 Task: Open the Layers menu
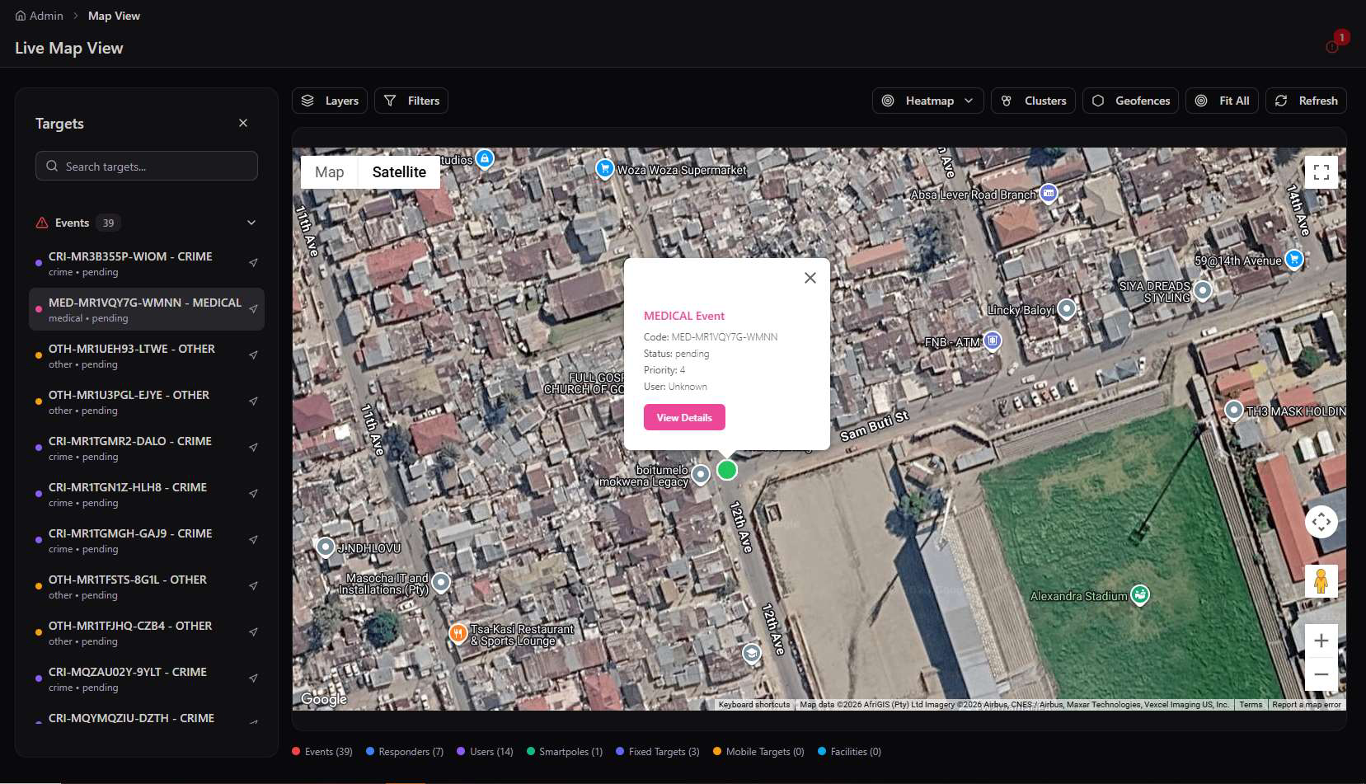330,101
